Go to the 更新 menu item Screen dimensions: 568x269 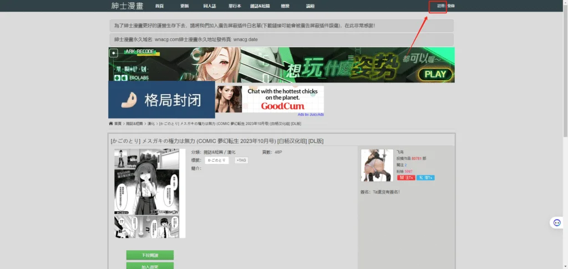[x=185, y=6]
